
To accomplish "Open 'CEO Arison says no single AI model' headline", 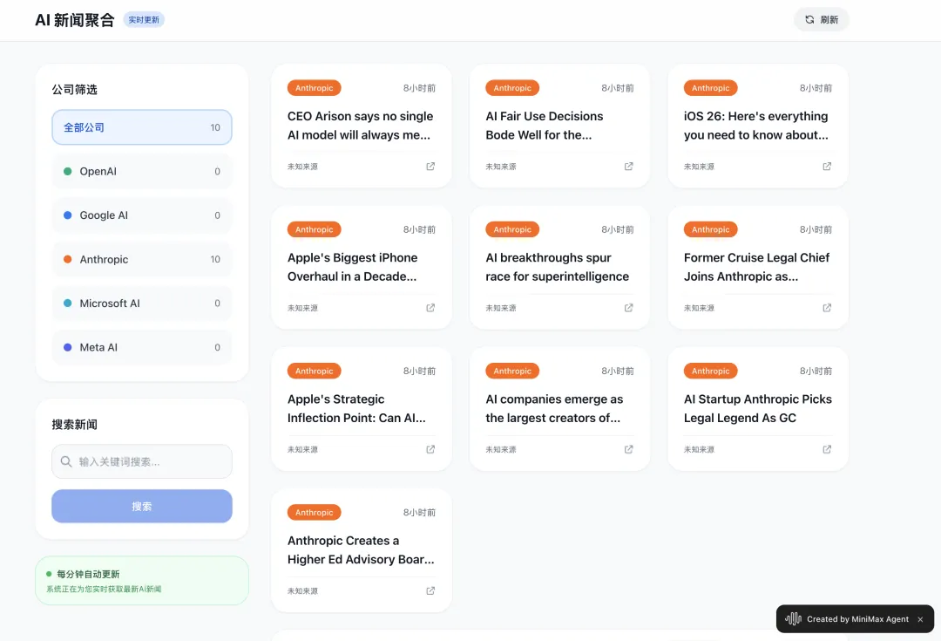I will [360, 126].
